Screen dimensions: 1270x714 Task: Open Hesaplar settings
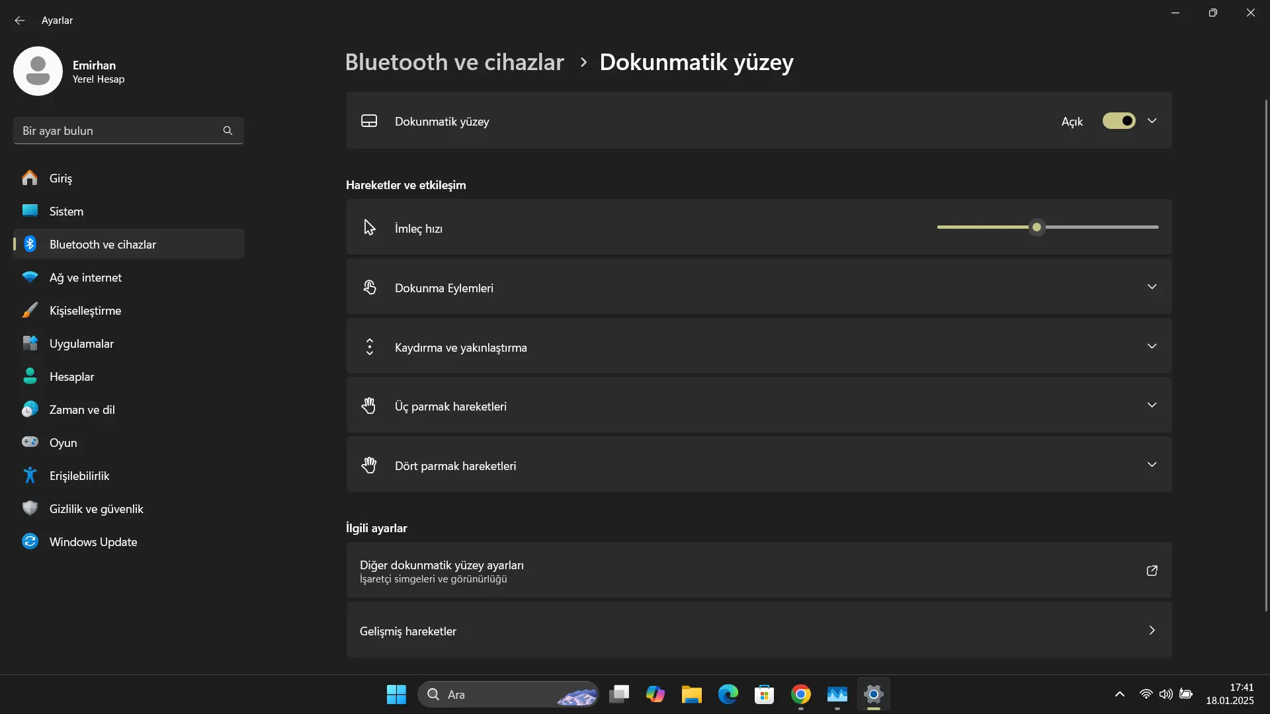(x=129, y=376)
